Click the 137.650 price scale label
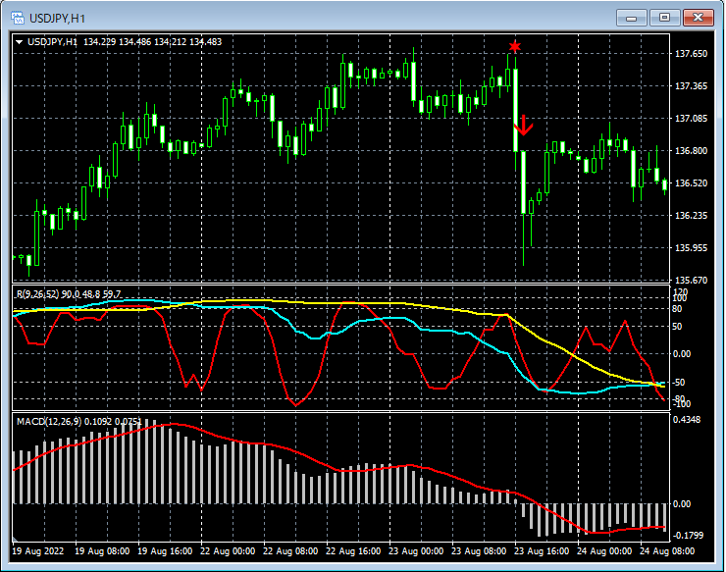The image size is (726, 572). (693, 54)
